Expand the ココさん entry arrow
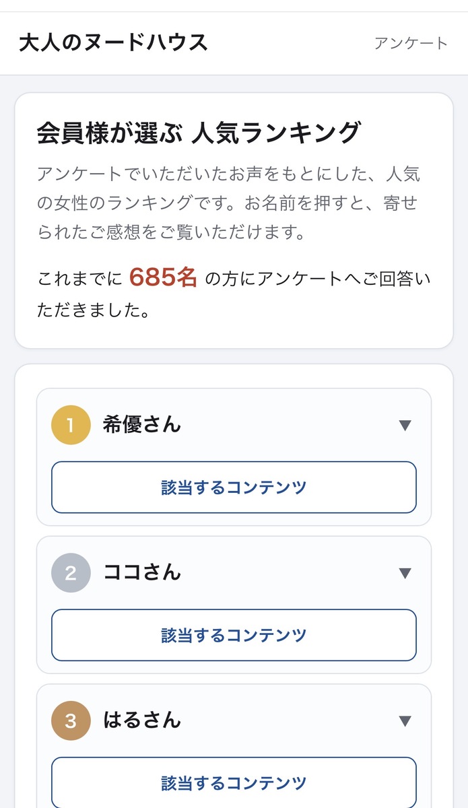The image size is (468, 808). pos(405,574)
